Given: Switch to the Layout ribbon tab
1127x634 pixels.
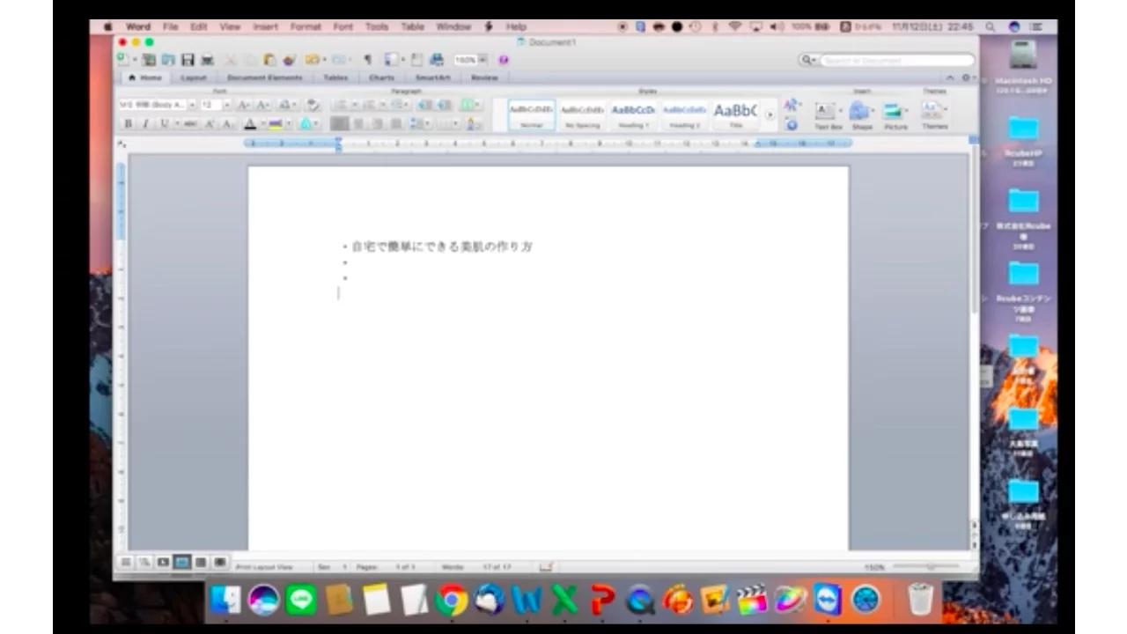Looking at the screenshot, I should coord(194,77).
